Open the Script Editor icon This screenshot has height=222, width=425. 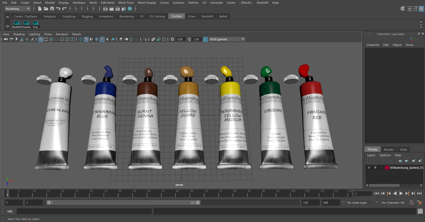point(420,211)
